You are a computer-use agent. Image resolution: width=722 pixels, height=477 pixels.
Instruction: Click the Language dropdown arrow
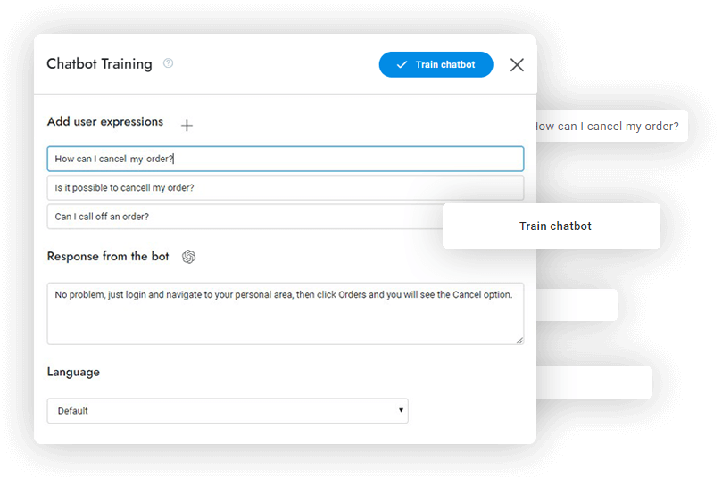(402, 411)
